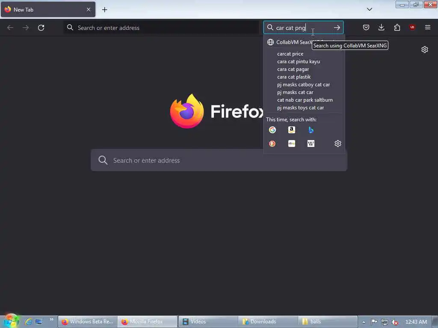Choose suggestion 'pj masks cat car'
Screen dimensions: 438x328
[x=304, y=92]
